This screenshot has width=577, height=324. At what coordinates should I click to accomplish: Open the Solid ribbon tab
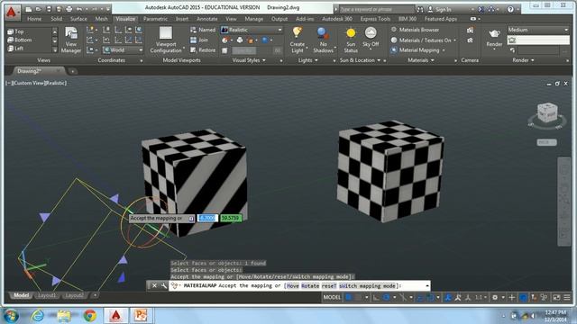tap(56, 19)
